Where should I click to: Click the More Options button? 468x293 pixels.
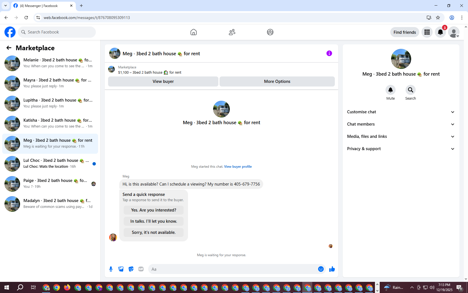tap(277, 81)
